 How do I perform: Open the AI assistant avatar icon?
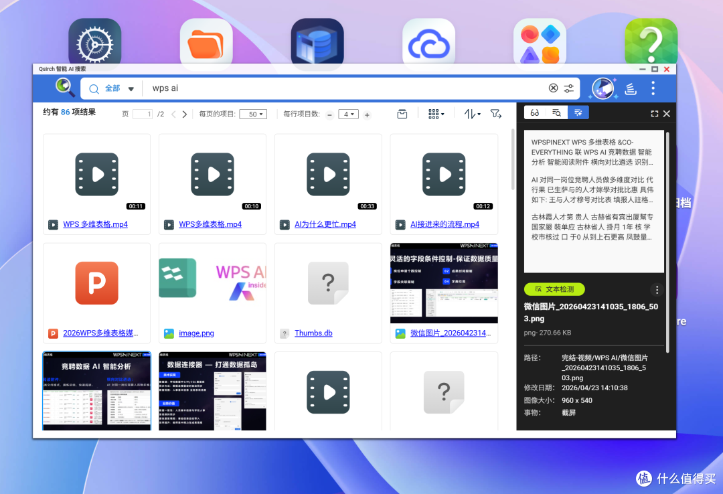coord(602,88)
